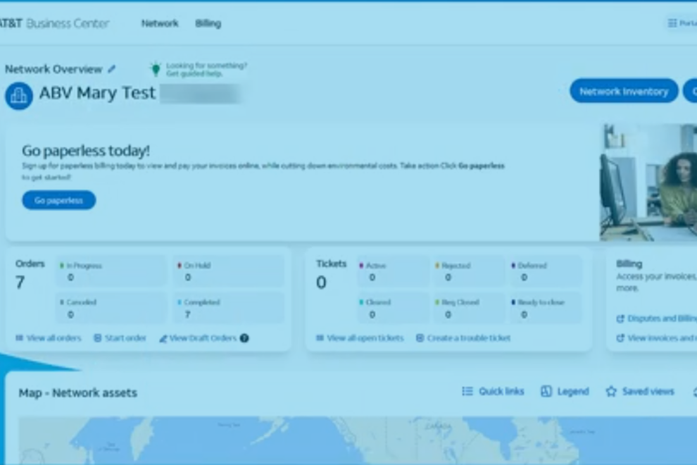Click the Start order link
Viewport: 697px width, 465px height.
[x=120, y=338]
